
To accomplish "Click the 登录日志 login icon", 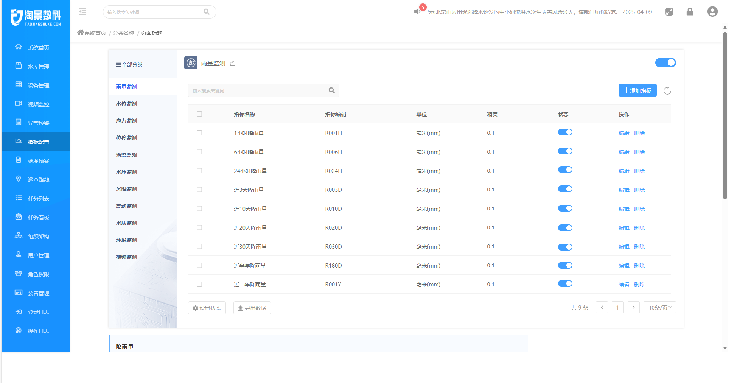I will (x=19, y=312).
